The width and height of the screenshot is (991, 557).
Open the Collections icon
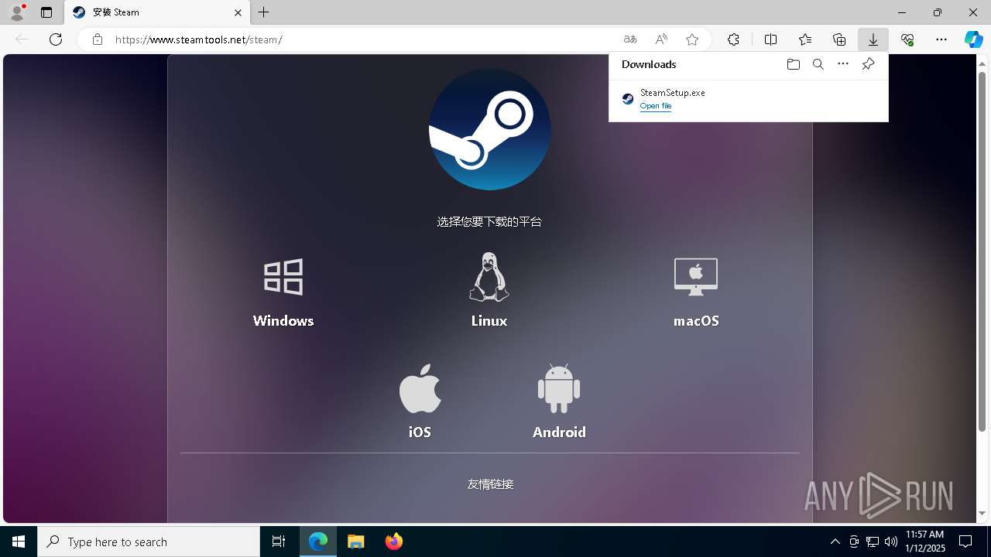[x=839, y=39]
